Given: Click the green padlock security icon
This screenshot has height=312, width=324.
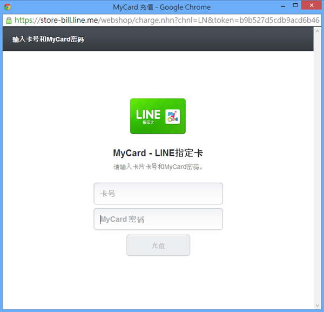Looking at the screenshot, I should [x=9, y=20].
